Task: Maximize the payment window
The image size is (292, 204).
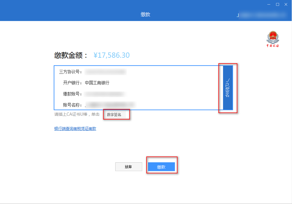Action: click(x=277, y=4)
